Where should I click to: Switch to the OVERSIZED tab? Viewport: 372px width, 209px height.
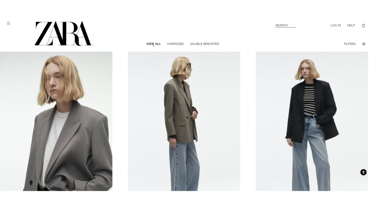pos(175,44)
